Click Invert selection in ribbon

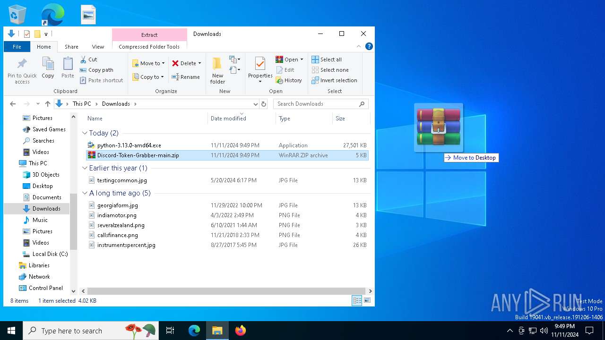334,80
